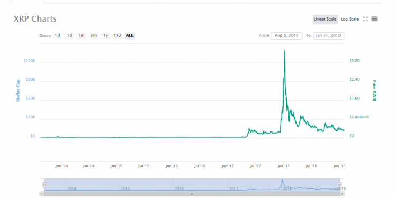Viewport: 396px width, 198px height.
Task: Set zoom range to 7d
Action: (x=69, y=35)
